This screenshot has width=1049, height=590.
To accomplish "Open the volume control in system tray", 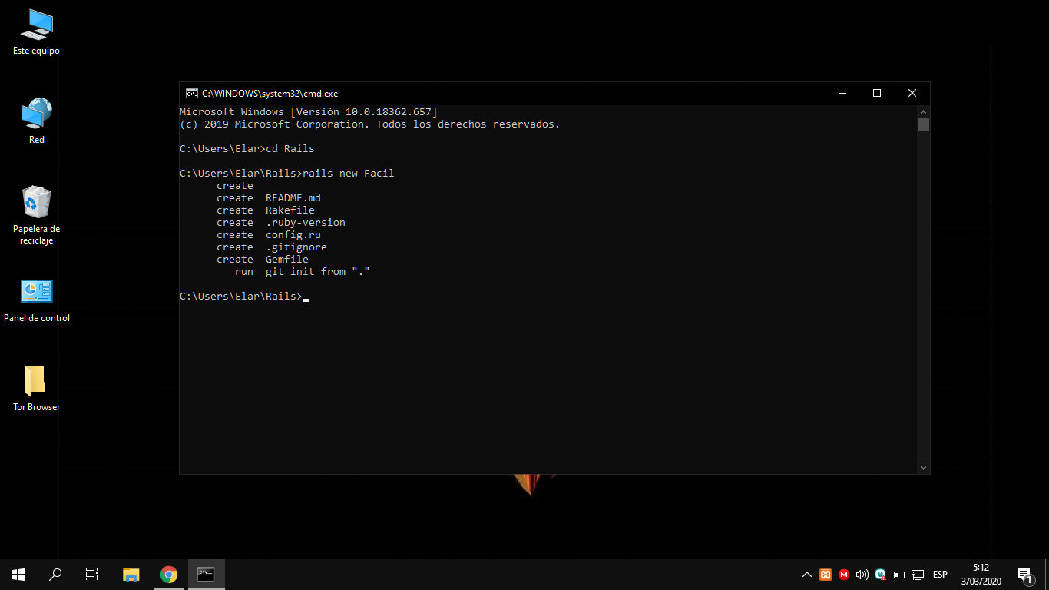I will [862, 575].
